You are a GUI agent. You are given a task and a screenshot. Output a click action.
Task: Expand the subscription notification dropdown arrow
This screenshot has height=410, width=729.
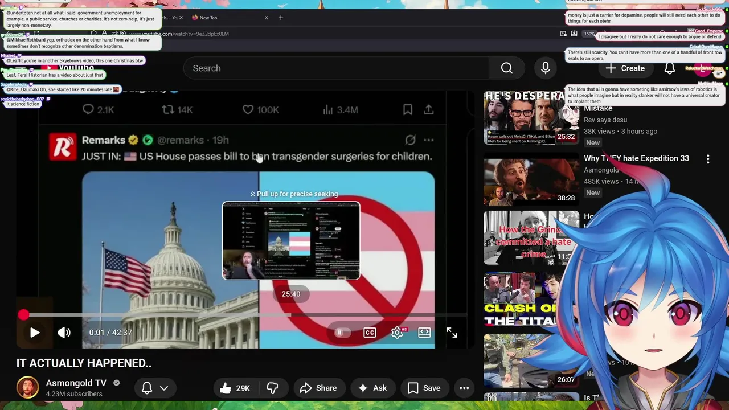coord(164,388)
